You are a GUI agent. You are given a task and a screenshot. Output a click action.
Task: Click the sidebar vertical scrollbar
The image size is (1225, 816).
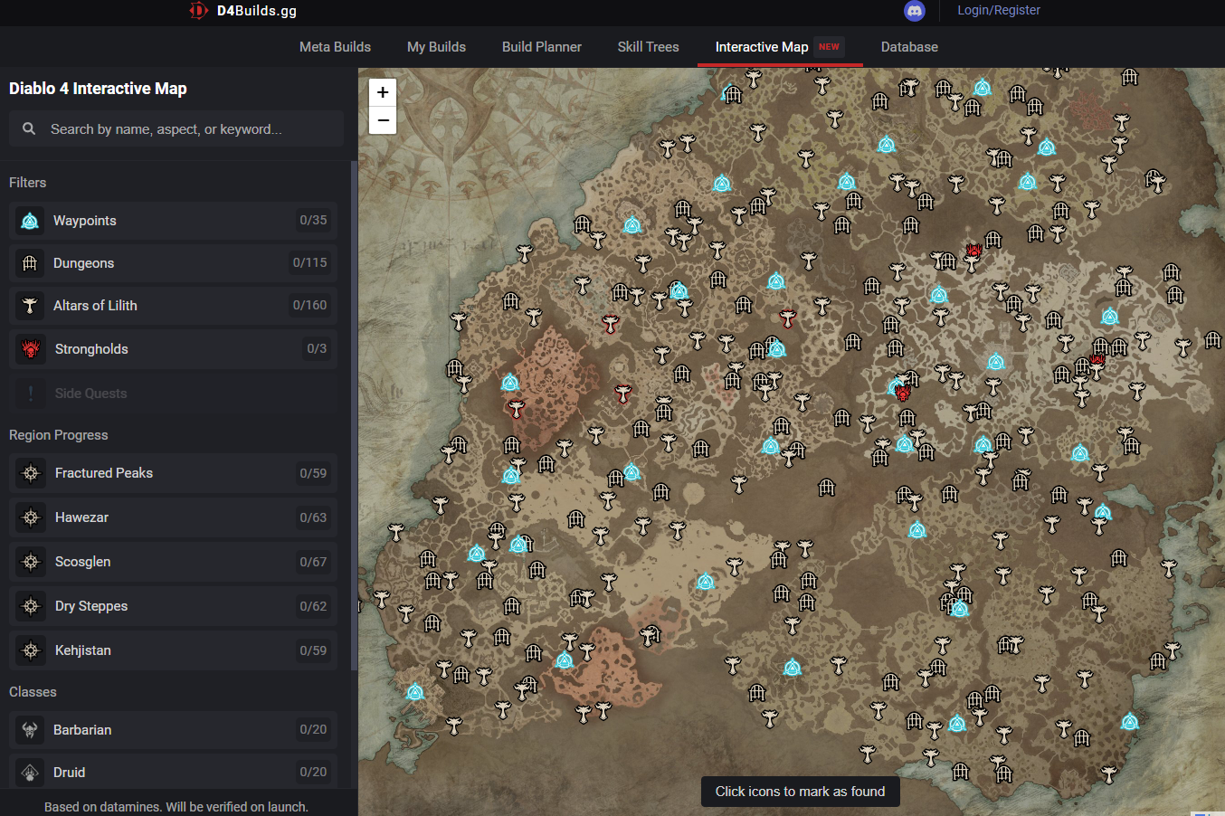354,416
